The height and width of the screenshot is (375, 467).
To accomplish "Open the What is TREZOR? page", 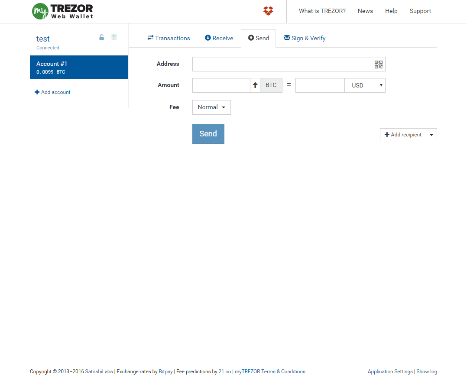I will pyautogui.click(x=322, y=11).
